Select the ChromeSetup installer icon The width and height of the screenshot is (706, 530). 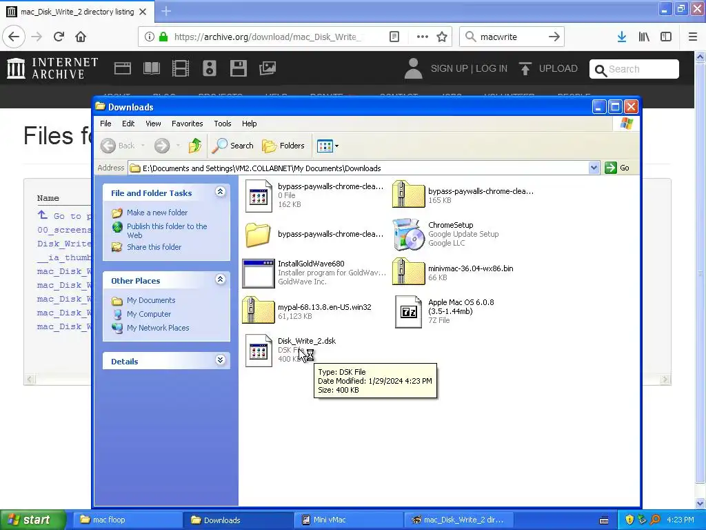408,235
